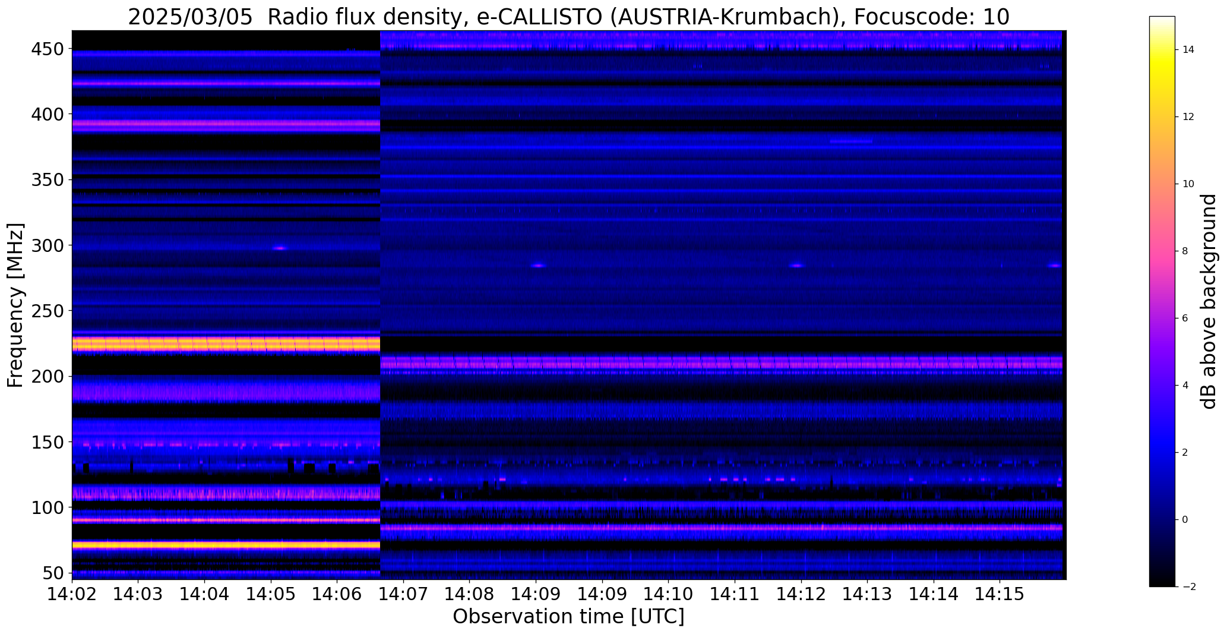Click the 250 frequency axis tick label
This screenshot has width=1227, height=634.
tap(48, 311)
